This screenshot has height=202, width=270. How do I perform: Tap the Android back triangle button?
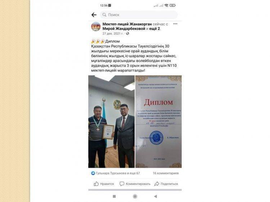click(x=156, y=196)
